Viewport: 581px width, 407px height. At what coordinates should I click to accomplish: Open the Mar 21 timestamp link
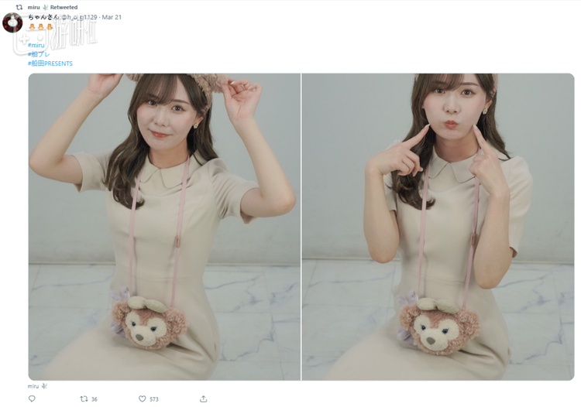pos(112,17)
